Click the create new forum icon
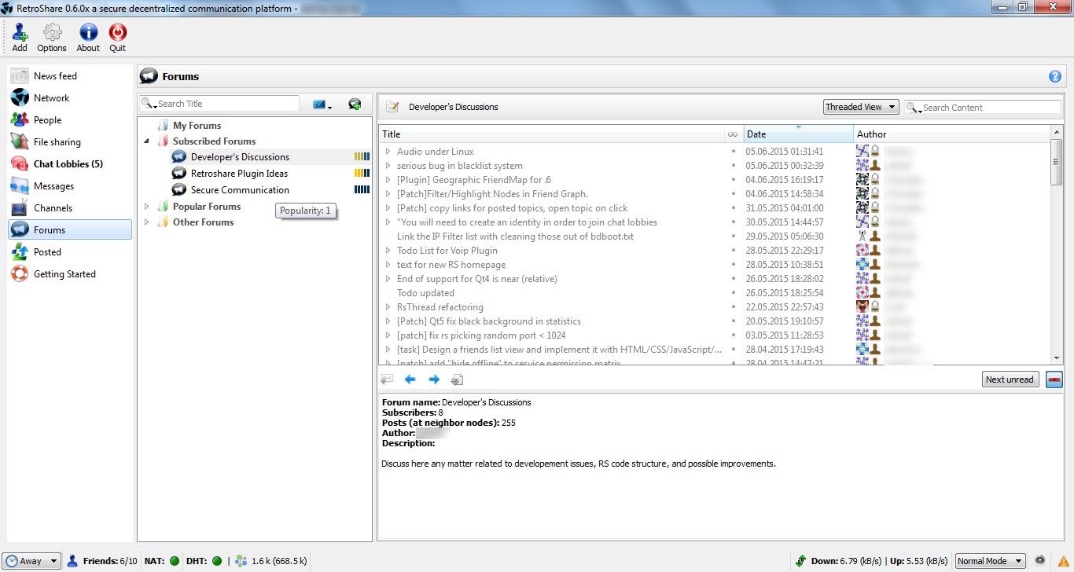The image size is (1074, 572). 355,104
